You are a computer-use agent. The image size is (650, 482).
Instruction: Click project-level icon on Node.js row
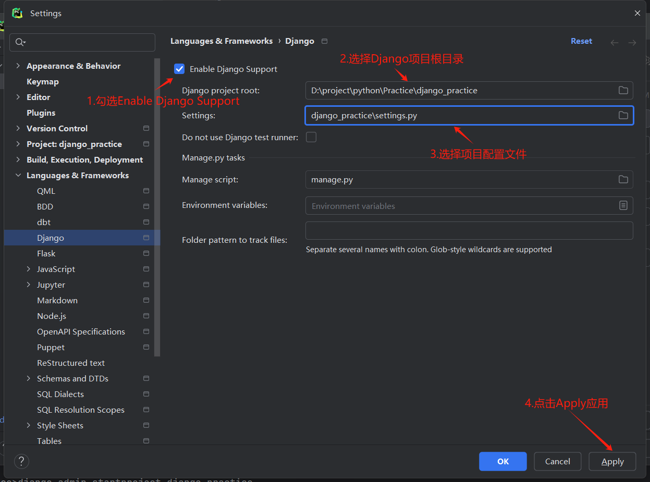click(x=146, y=316)
